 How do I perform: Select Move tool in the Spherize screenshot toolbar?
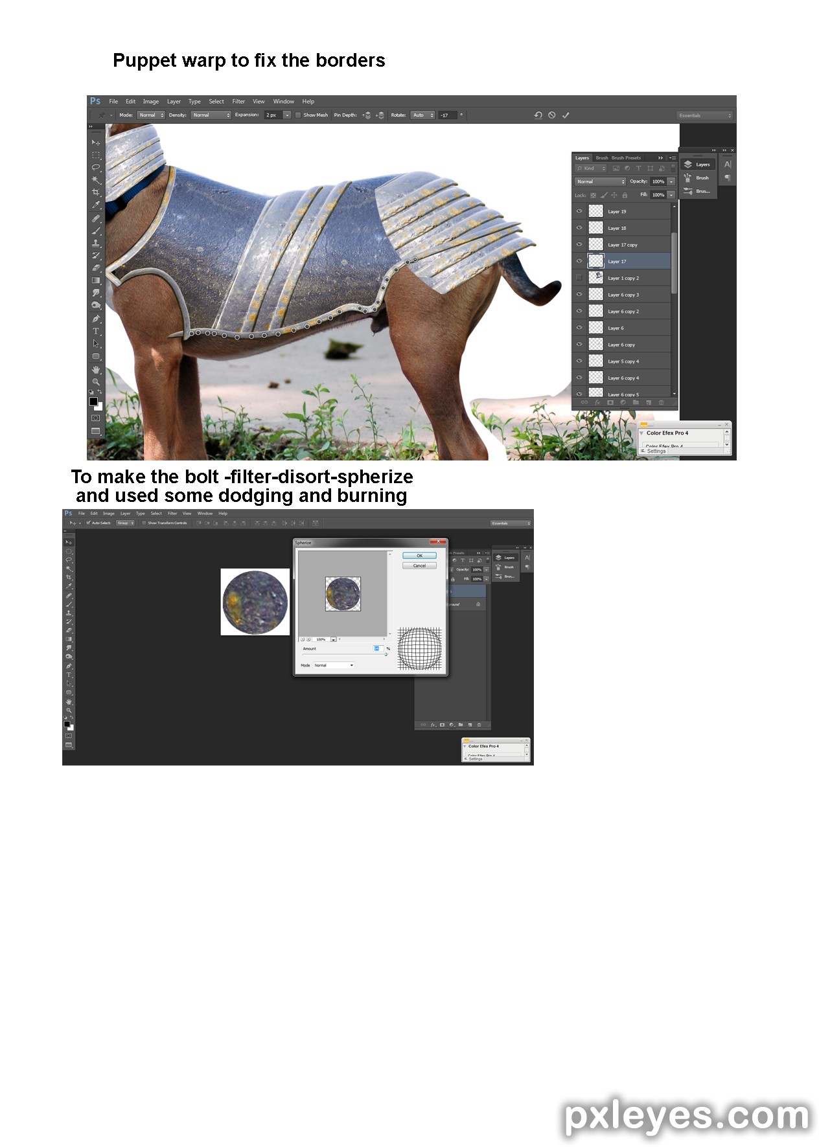click(69, 542)
